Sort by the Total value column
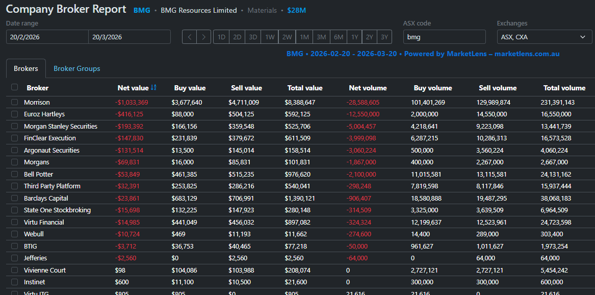Screen dimensions: 595x295 pos(305,88)
